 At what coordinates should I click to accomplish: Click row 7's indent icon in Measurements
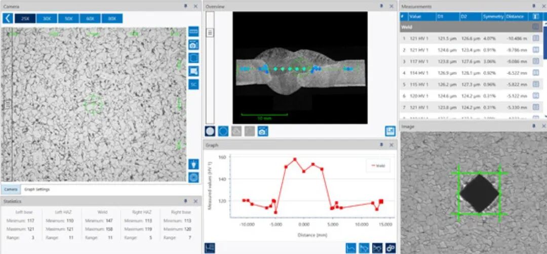536,107
